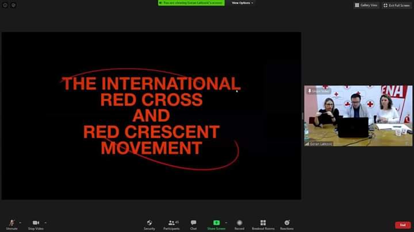Click the green screen-sharing notification banner
The height and width of the screenshot is (232, 414).
[191, 3]
